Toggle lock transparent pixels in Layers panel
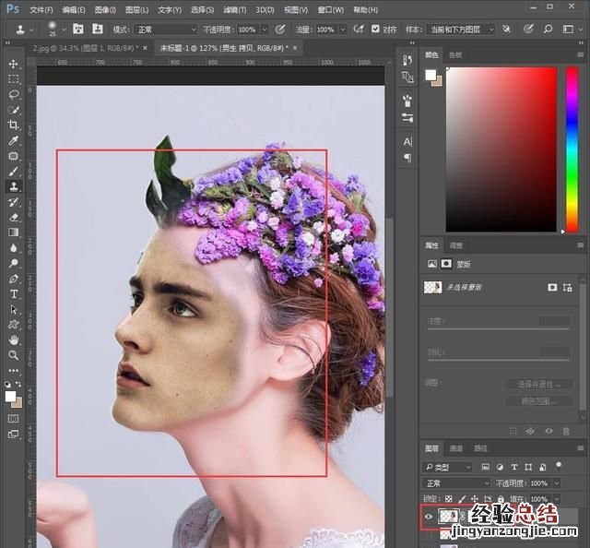 [449, 499]
